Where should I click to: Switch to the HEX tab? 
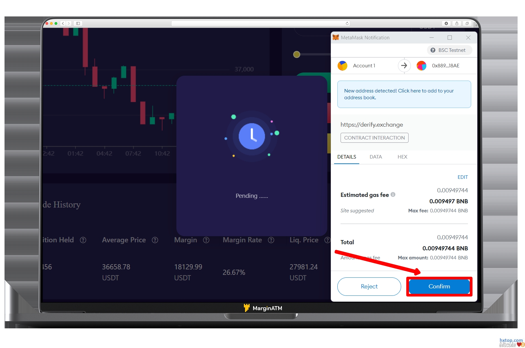(x=402, y=157)
